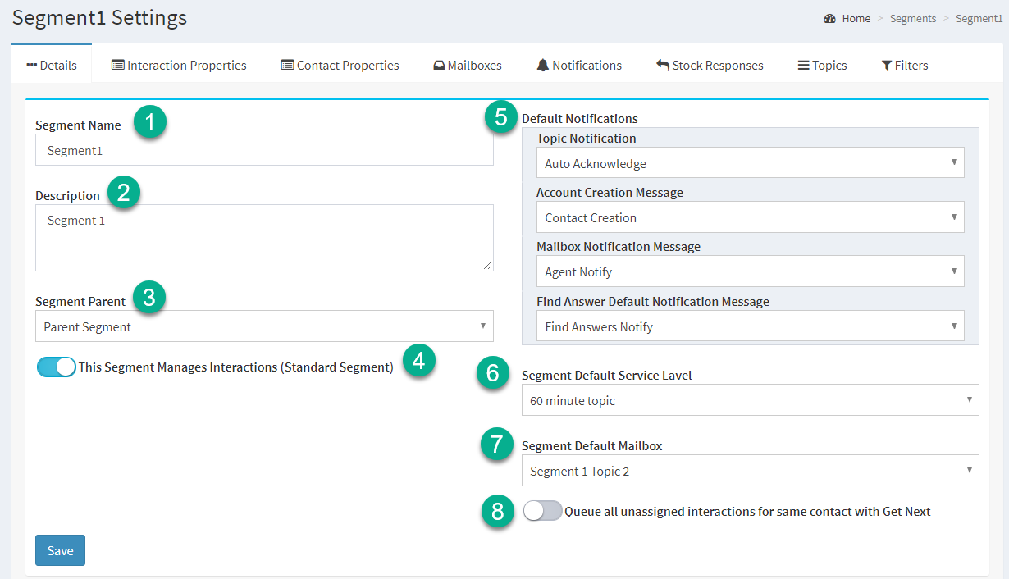The width and height of the screenshot is (1009, 579).
Task: Click the Default Notifications heading
Action: tap(580, 118)
